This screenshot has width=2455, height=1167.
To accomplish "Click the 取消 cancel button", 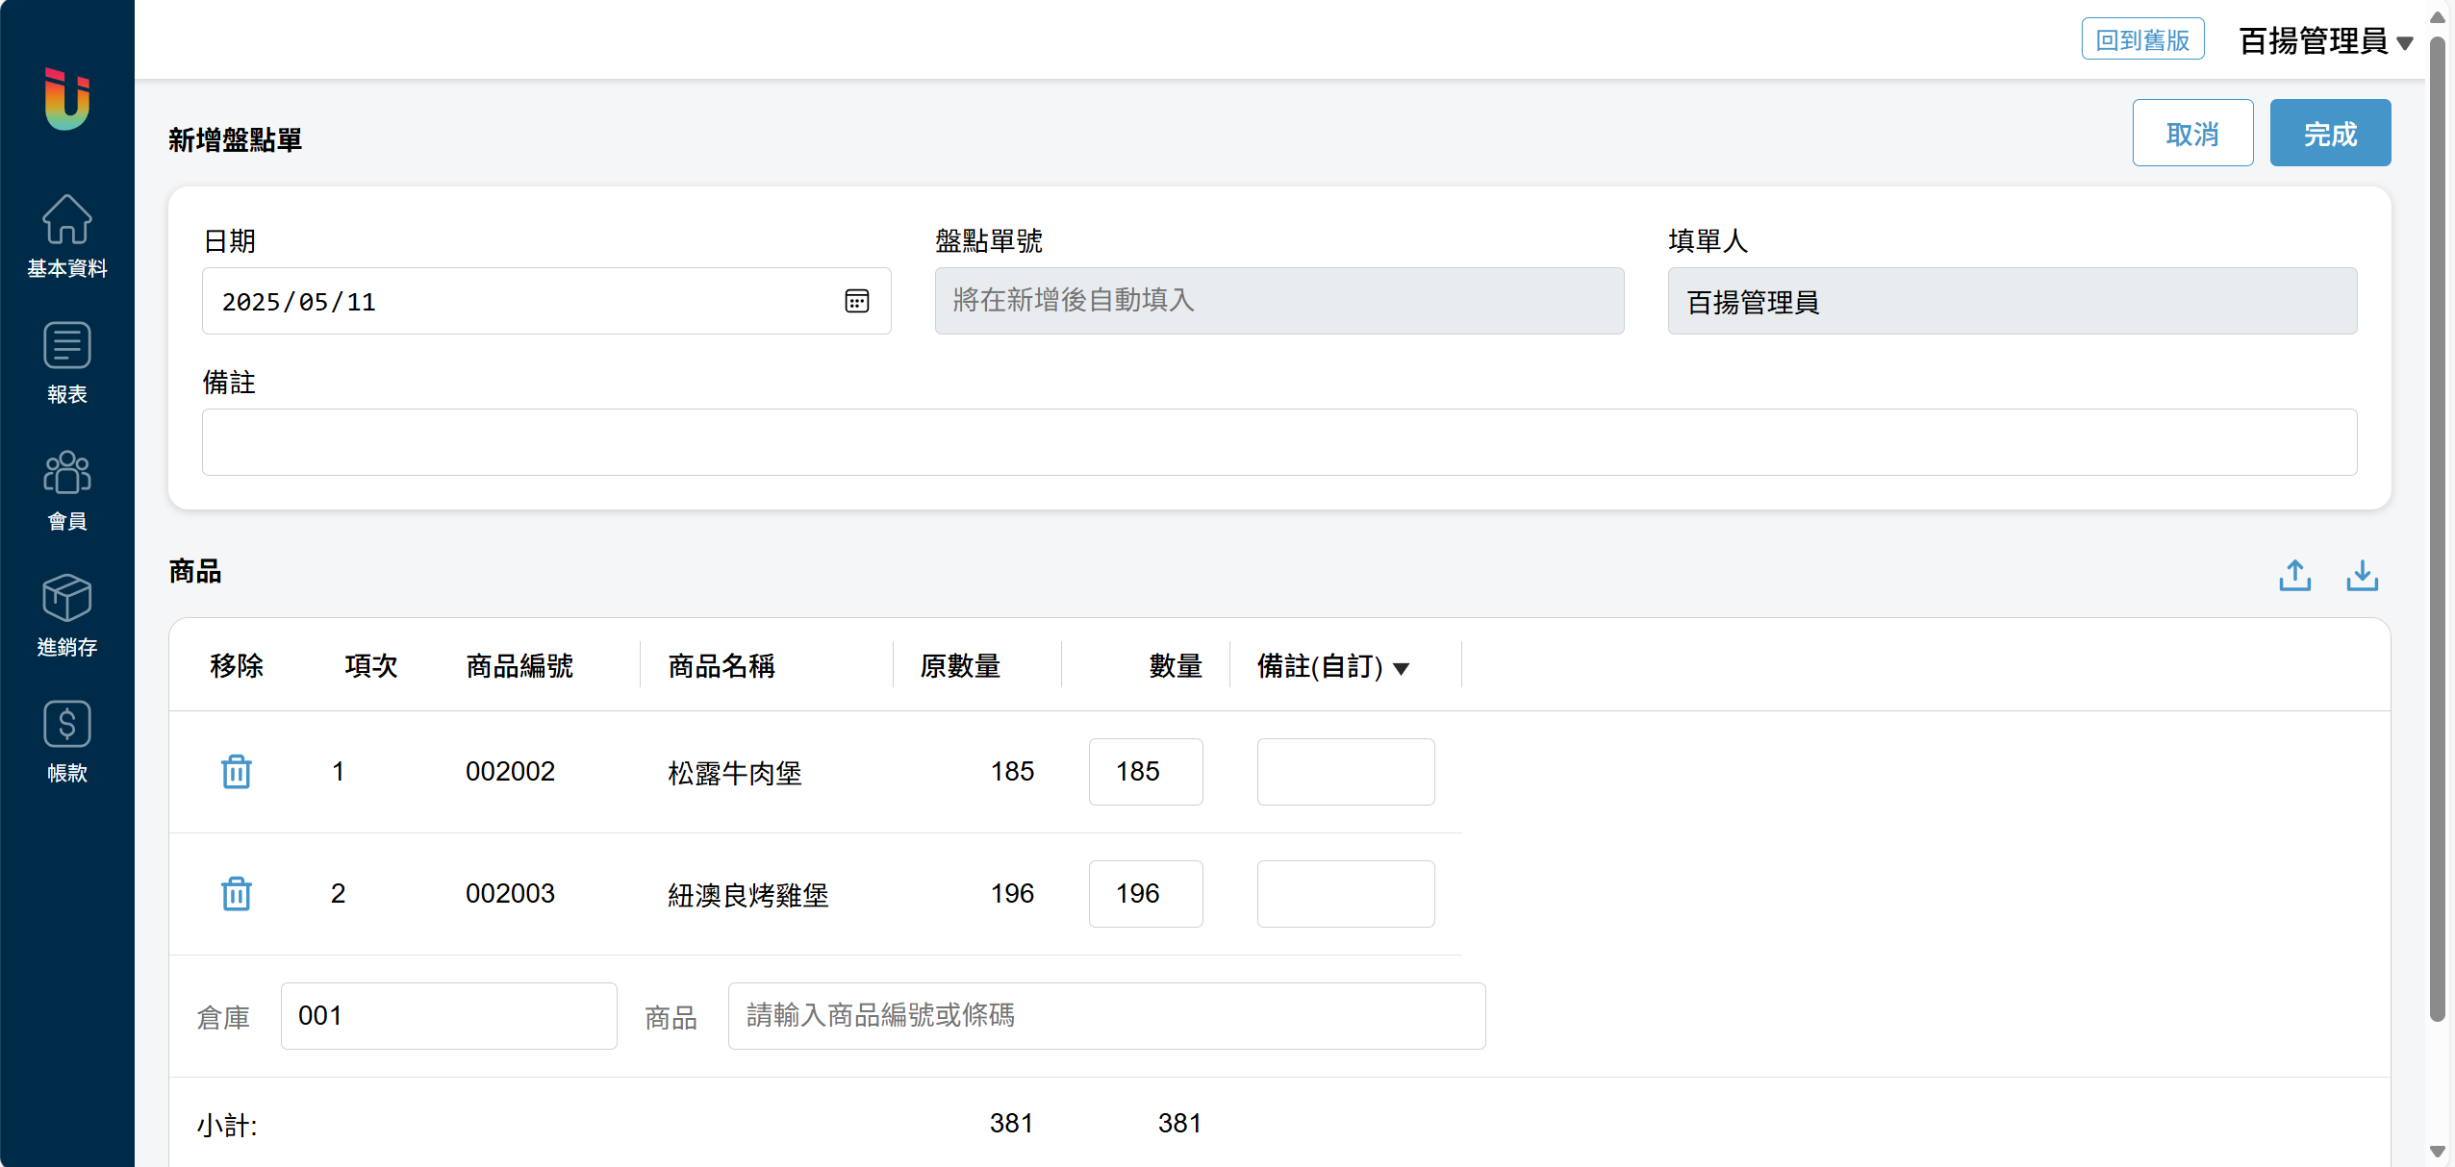I will pos(2192,134).
